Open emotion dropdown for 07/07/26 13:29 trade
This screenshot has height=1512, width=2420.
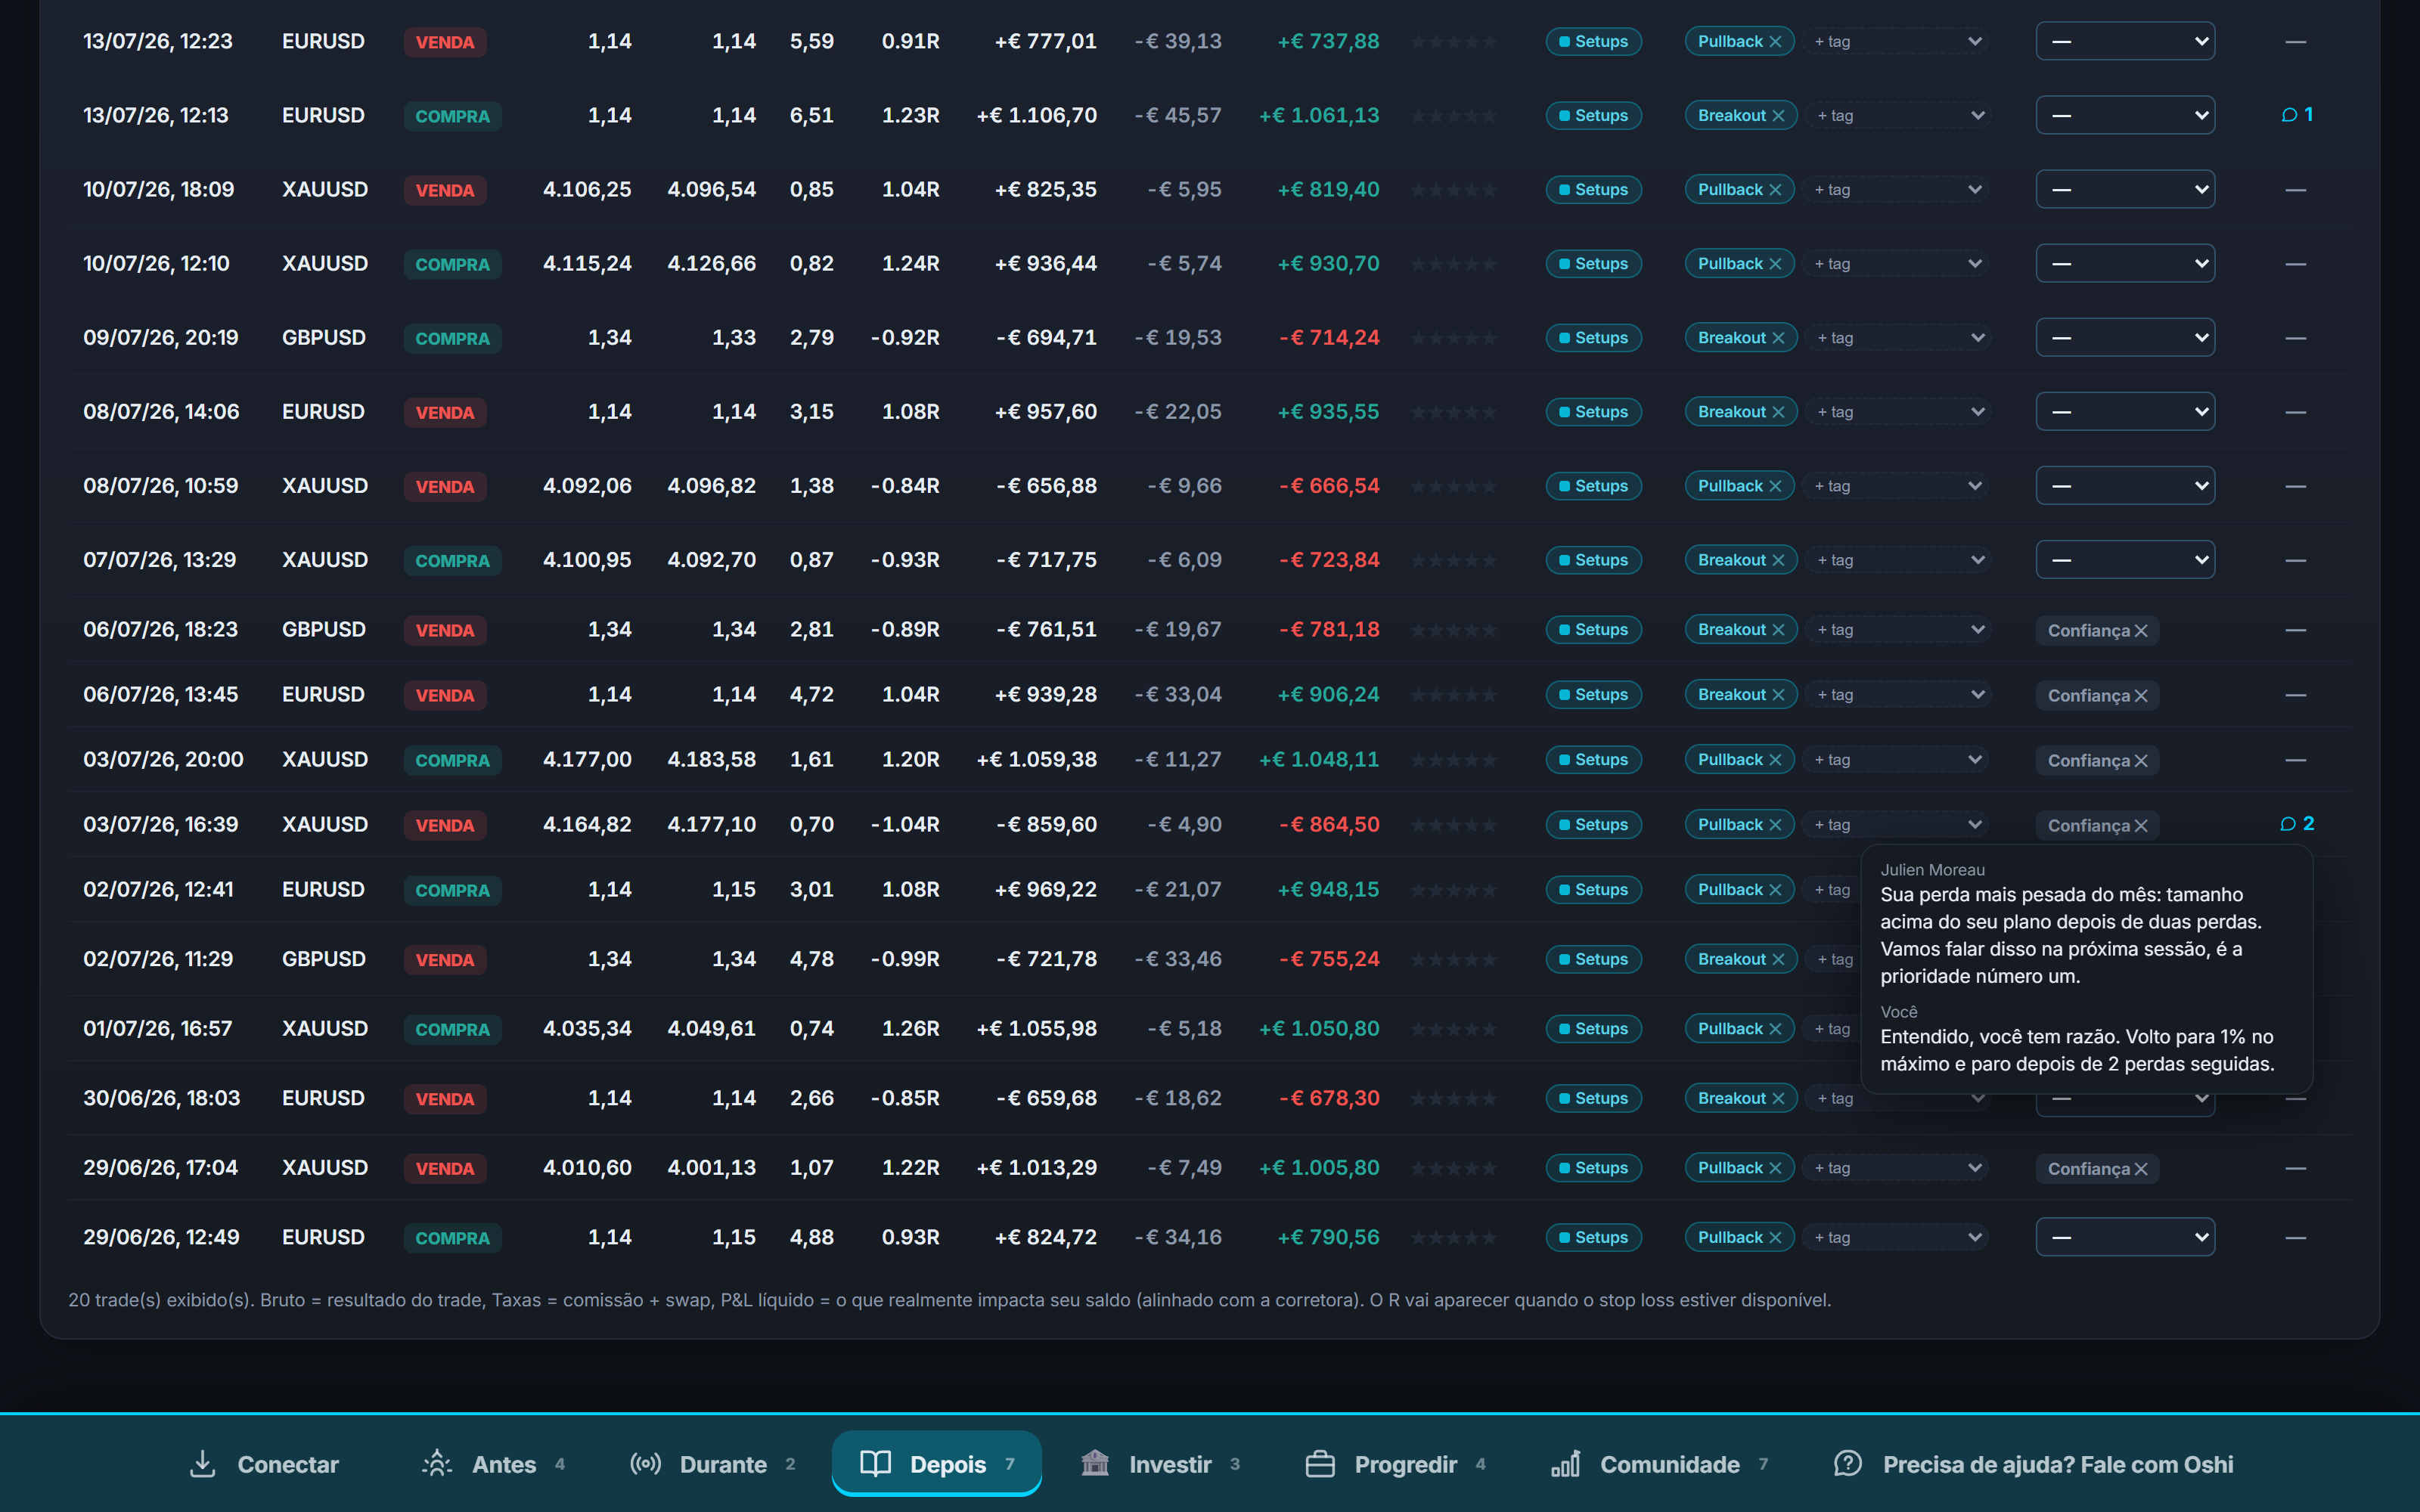(x=2125, y=560)
